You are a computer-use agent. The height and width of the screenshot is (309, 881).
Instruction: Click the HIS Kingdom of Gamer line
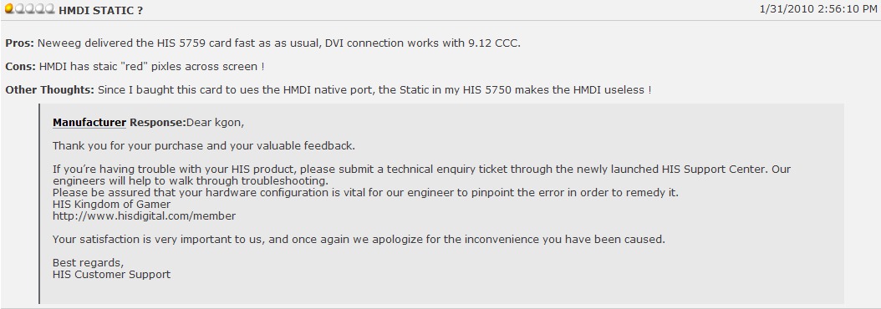(x=111, y=205)
